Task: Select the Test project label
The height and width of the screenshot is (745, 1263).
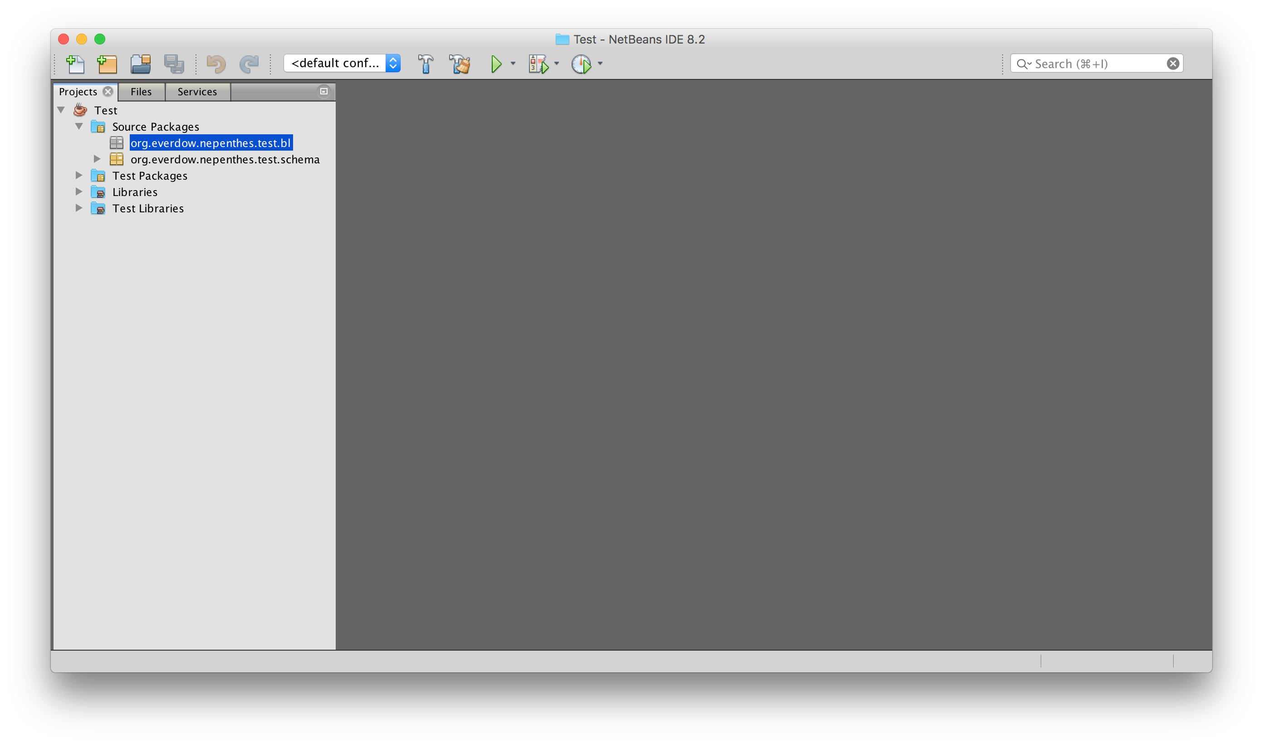Action: [106, 110]
